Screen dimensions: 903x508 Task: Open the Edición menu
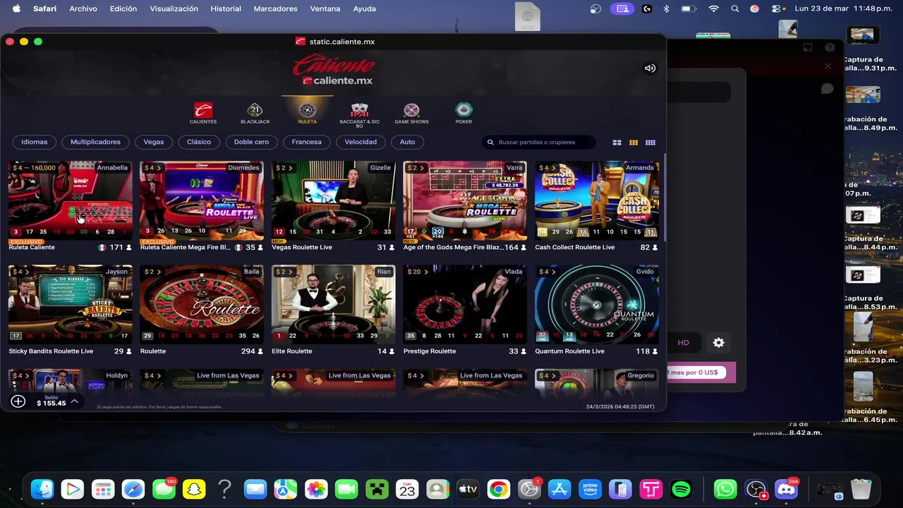pyautogui.click(x=123, y=8)
